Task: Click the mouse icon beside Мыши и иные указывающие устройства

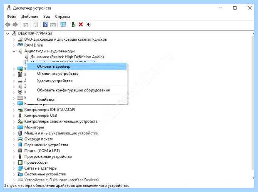Action: tap(20, 133)
